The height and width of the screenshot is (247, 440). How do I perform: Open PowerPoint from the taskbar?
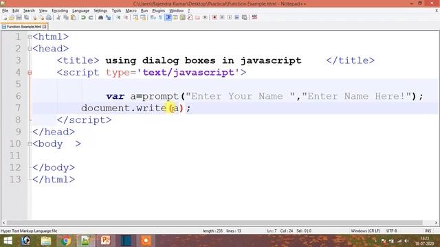[105, 241]
